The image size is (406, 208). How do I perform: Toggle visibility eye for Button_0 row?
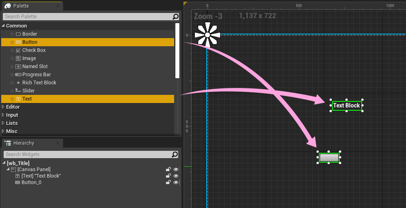coord(176,182)
